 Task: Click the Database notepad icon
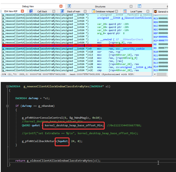pos(93,11)
